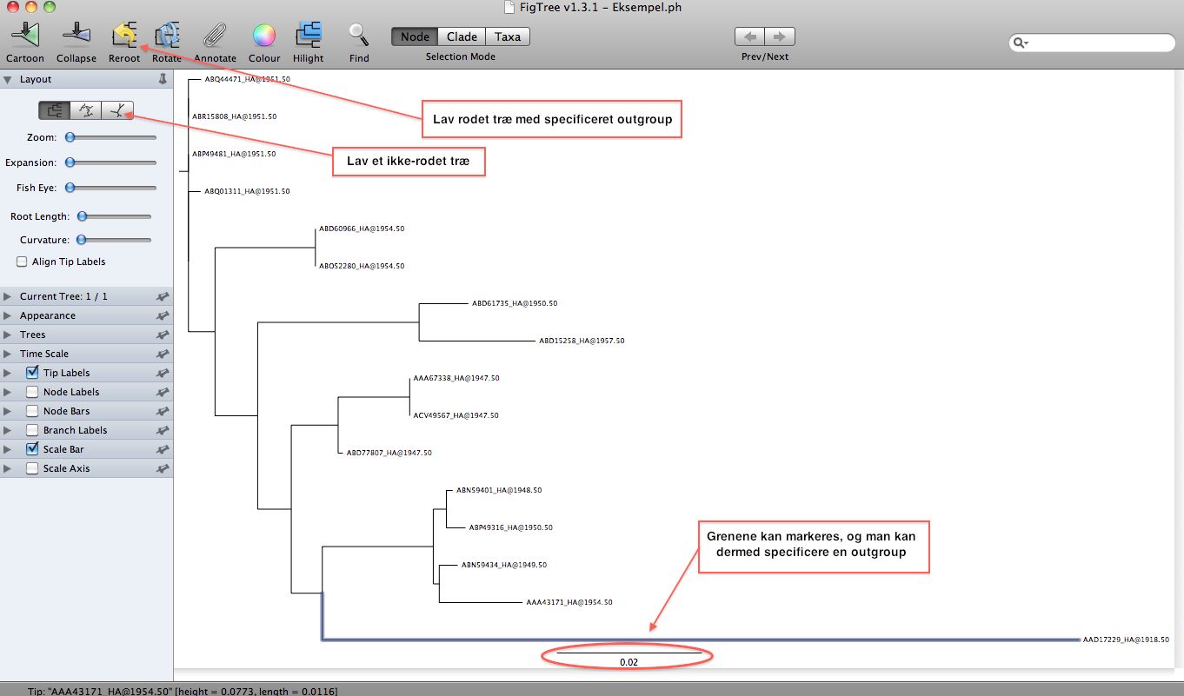The image size is (1184, 696).
Task: Click the Hilight toolbar icon
Action: pyautogui.click(x=308, y=36)
